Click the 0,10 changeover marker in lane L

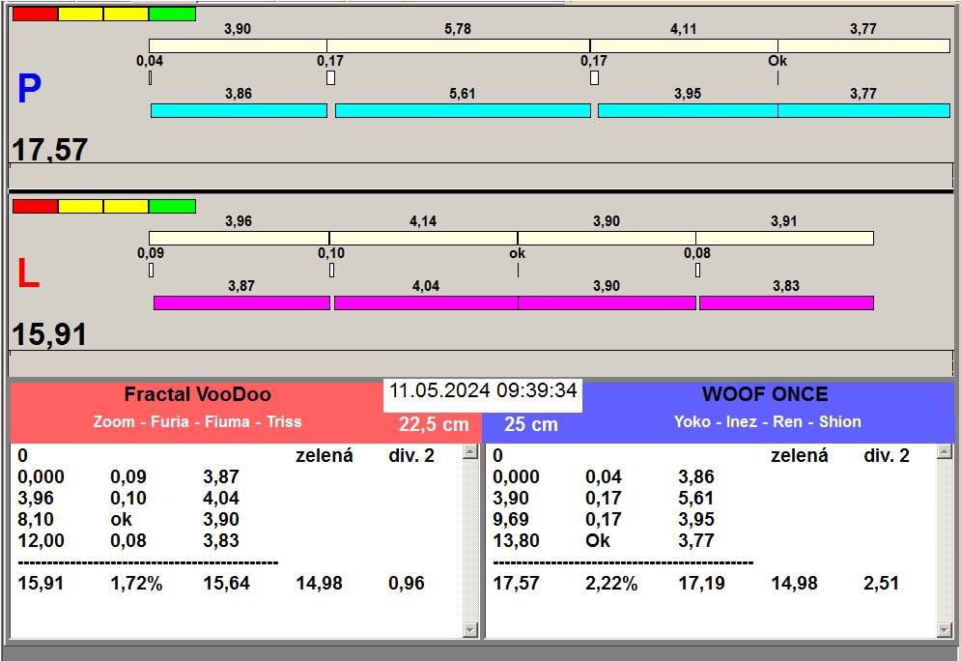tap(331, 270)
